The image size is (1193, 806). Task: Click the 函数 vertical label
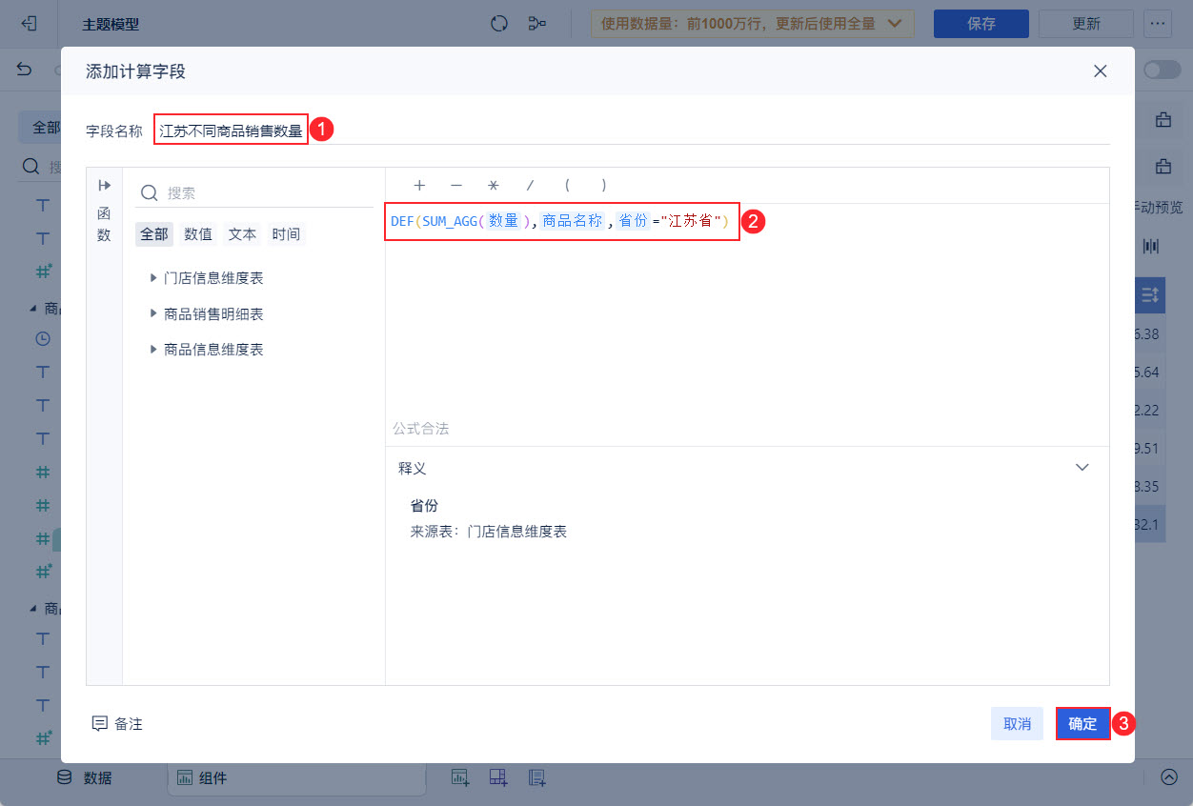pos(104,224)
